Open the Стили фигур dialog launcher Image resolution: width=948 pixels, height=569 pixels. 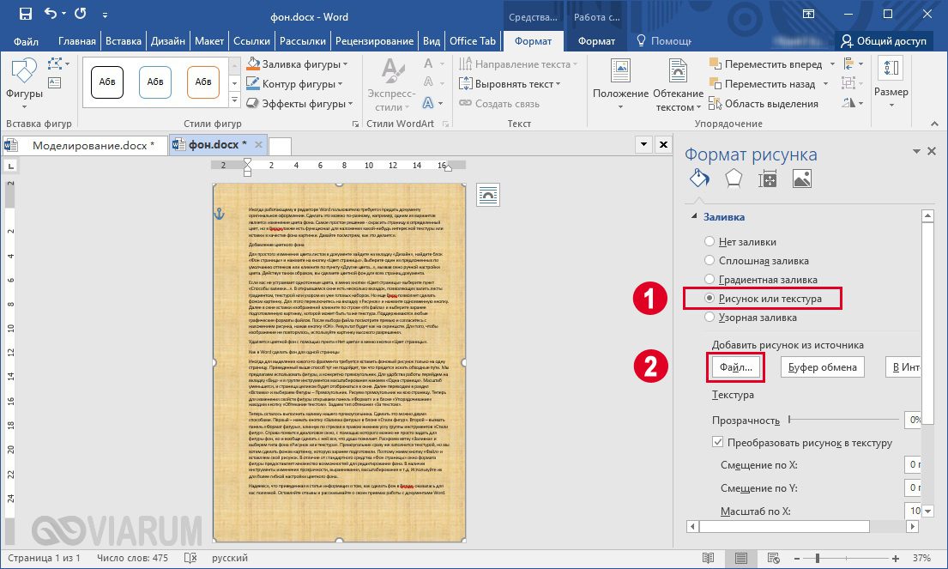click(x=355, y=124)
